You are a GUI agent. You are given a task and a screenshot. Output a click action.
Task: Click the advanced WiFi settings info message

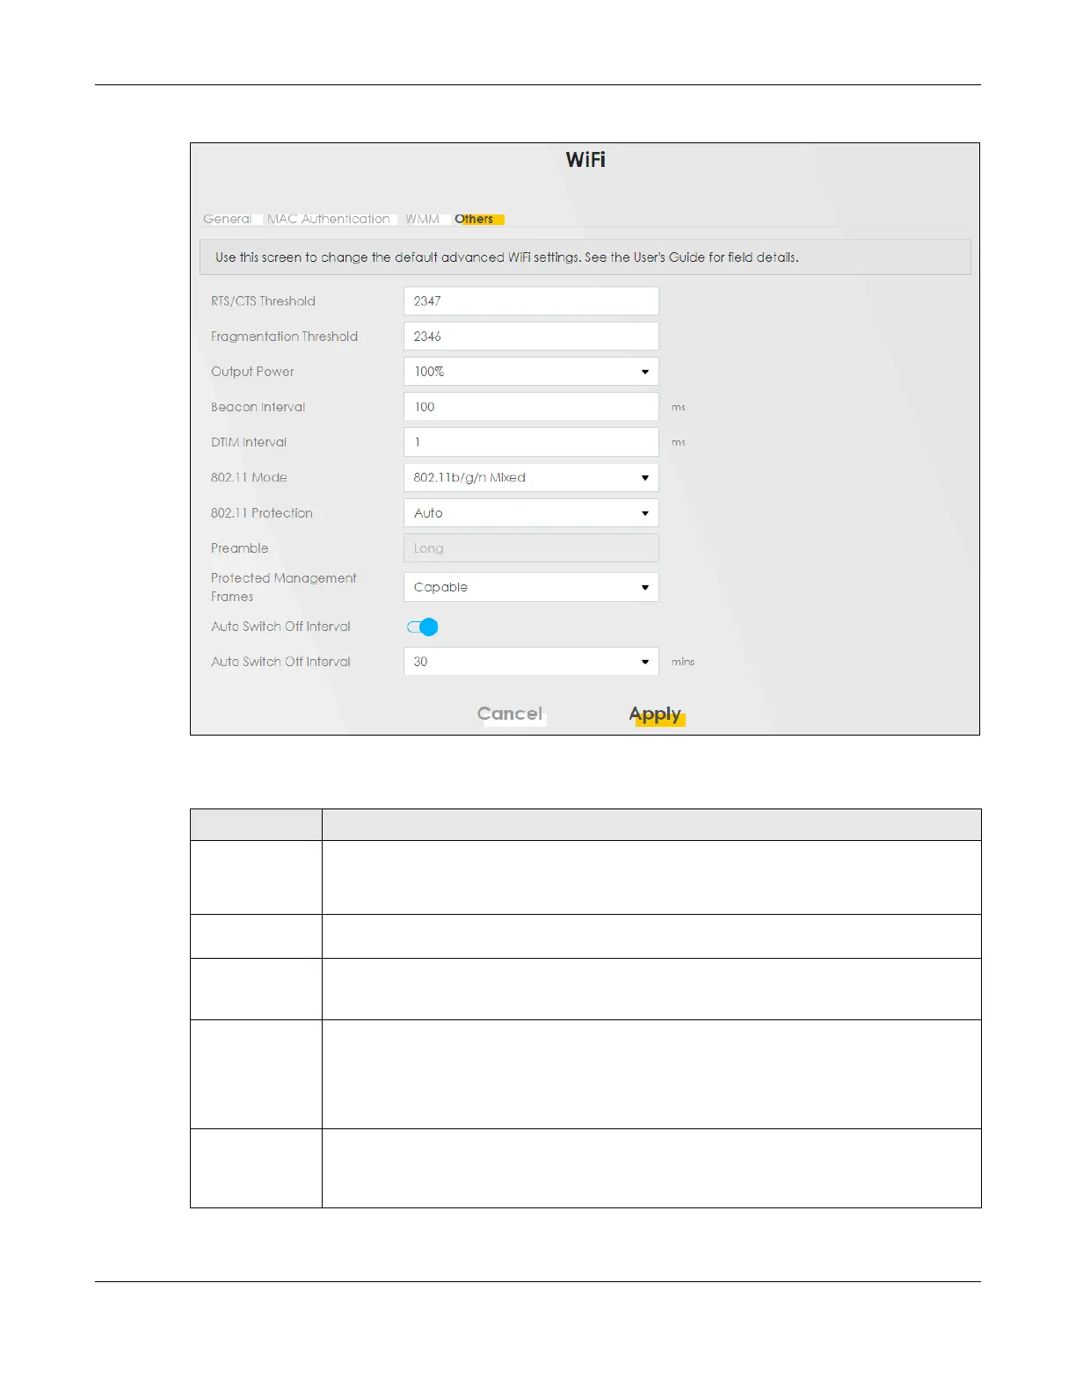tap(585, 257)
